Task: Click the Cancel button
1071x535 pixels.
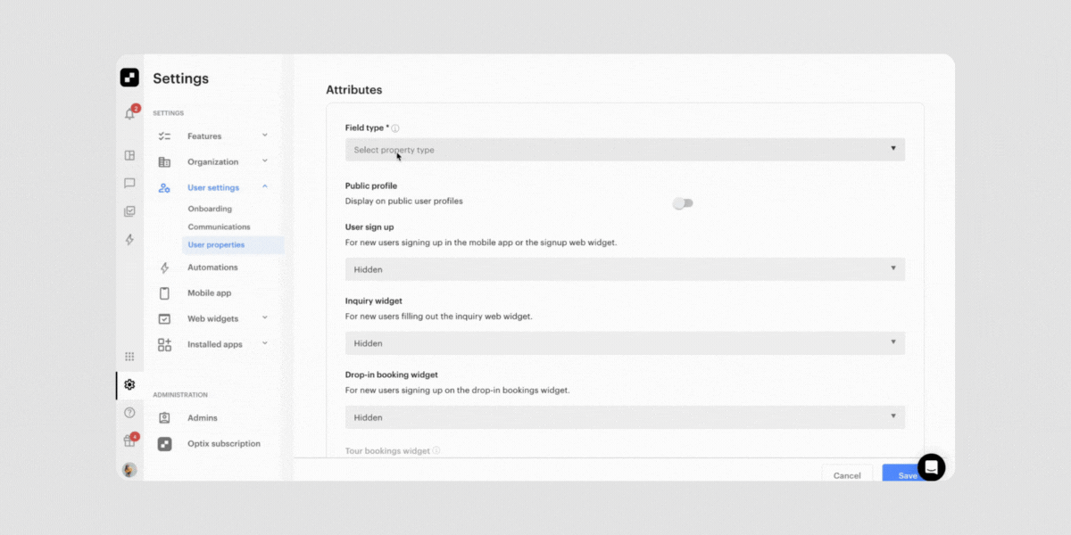Action: (846, 475)
